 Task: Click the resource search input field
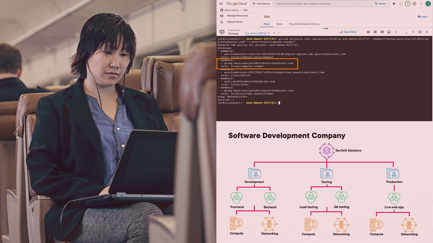coord(323,4)
